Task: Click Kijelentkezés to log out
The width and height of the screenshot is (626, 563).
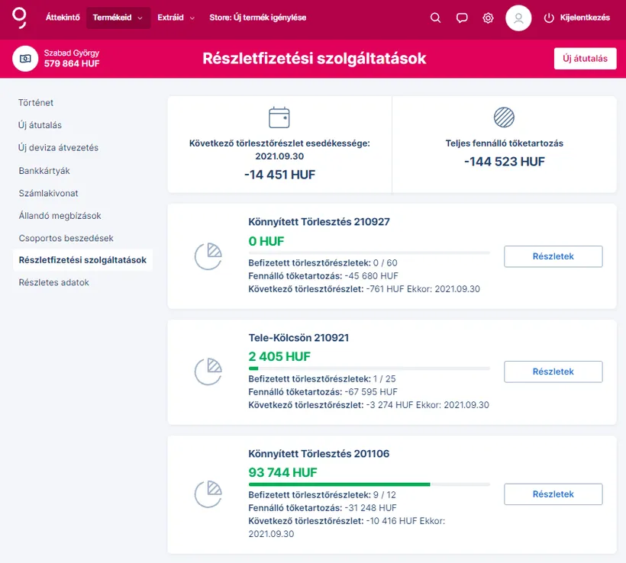Action: [577, 18]
